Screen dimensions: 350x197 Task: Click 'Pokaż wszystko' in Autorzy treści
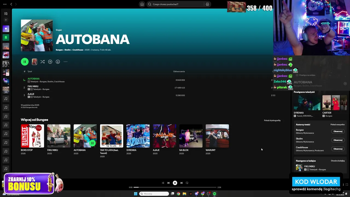point(337,124)
